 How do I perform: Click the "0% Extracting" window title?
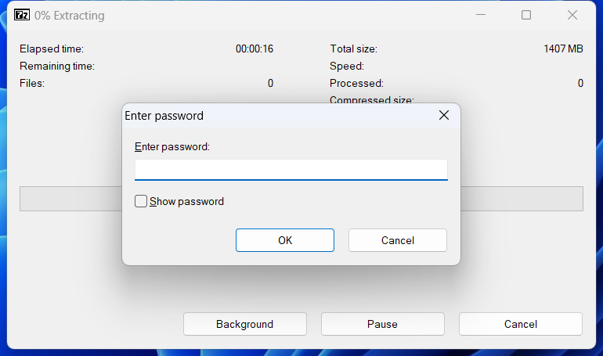[69, 16]
